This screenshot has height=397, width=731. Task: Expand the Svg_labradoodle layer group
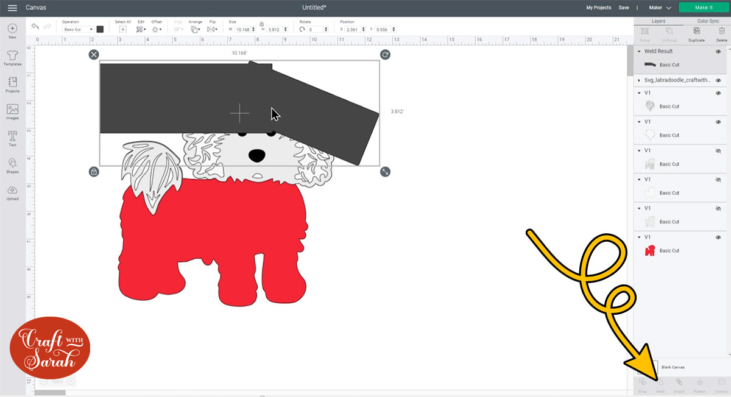[x=639, y=80]
